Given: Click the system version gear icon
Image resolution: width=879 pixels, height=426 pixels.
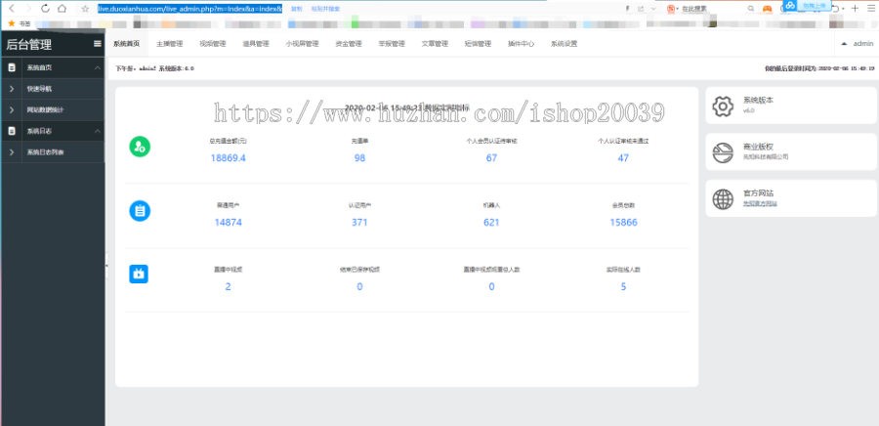Looking at the screenshot, I should click(x=723, y=106).
